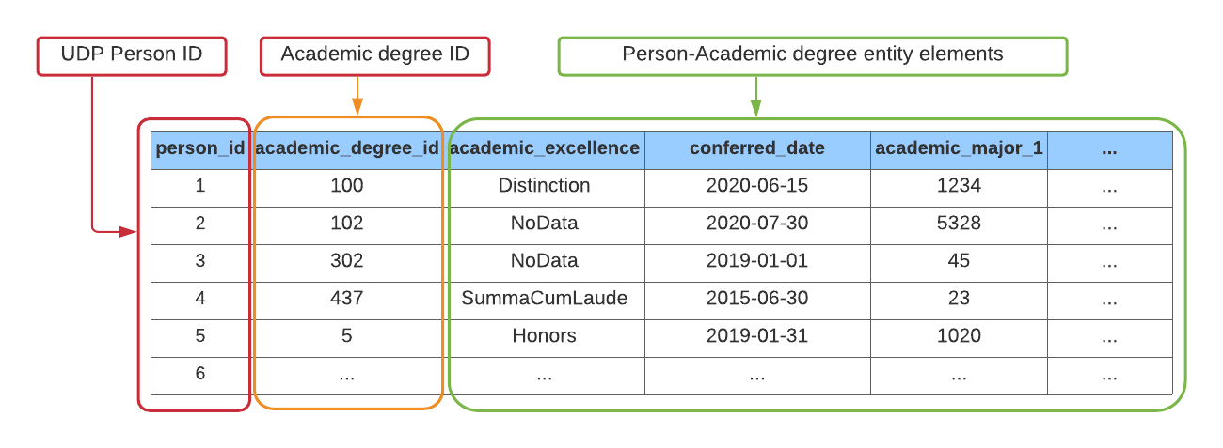Select the academic major 1234 cell
The width and height of the screenshot is (1223, 448).
959,186
